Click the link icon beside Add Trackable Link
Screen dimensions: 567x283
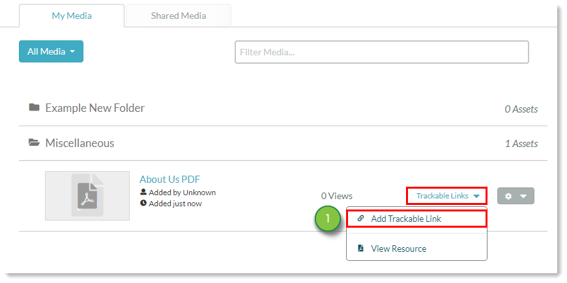pyautogui.click(x=360, y=219)
